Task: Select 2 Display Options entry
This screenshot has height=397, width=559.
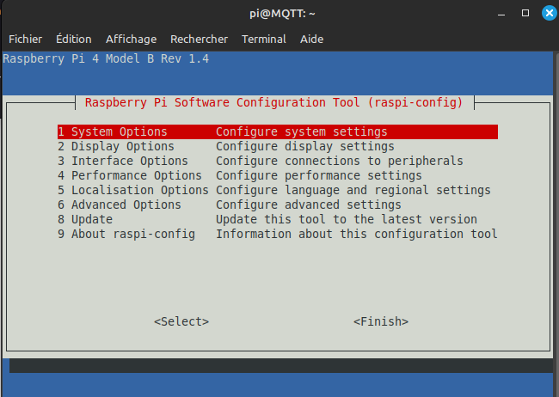Action: pos(115,147)
